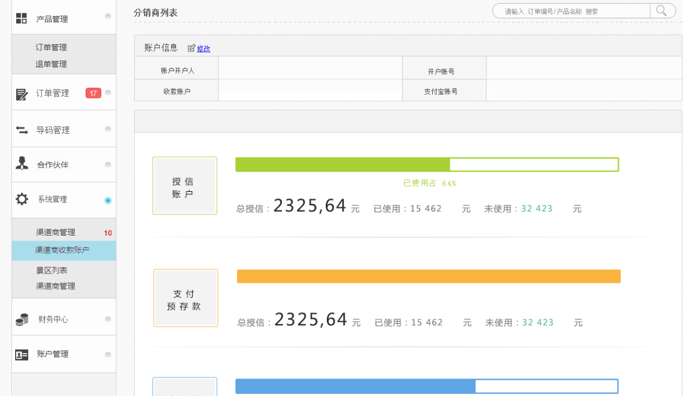Click the 修改 edit link

coord(203,49)
